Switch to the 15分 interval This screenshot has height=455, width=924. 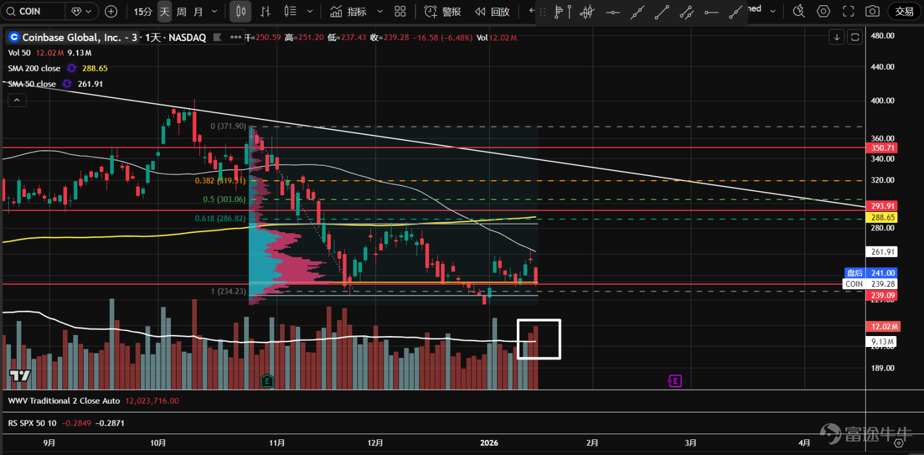143,11
